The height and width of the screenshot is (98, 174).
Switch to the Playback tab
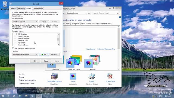click(x=14, y=8)
